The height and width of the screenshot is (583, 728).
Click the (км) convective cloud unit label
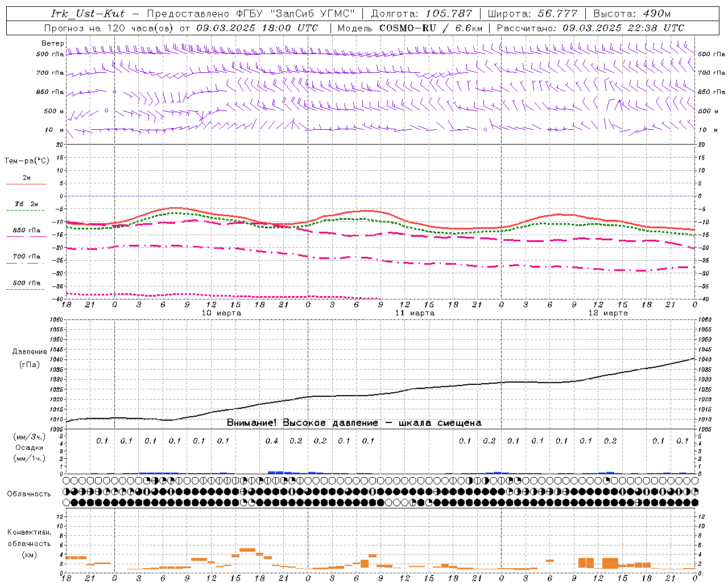pos(29,555)
